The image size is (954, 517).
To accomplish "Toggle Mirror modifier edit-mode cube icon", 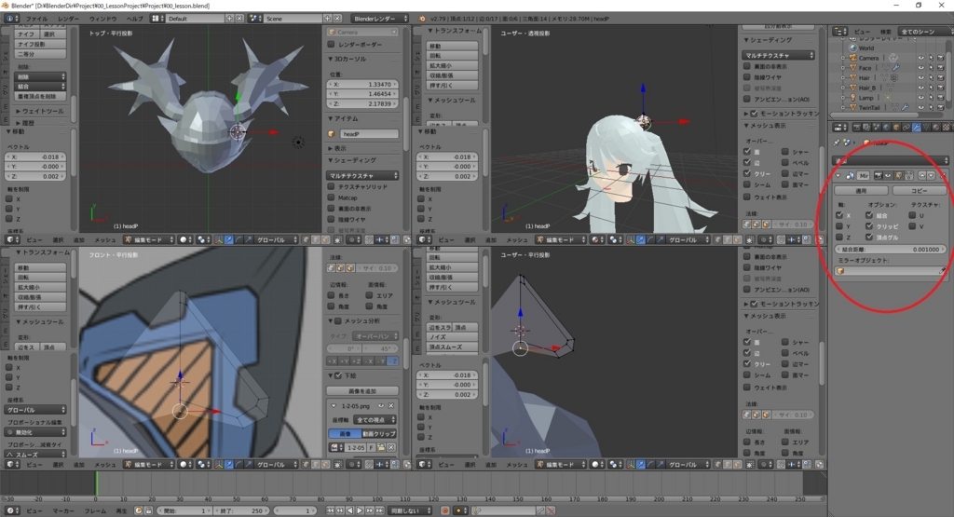I will [x=898, y=176].
